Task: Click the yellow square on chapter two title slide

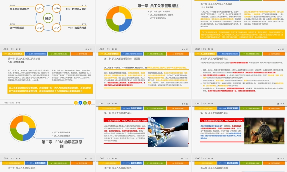Action: [76, 102]
